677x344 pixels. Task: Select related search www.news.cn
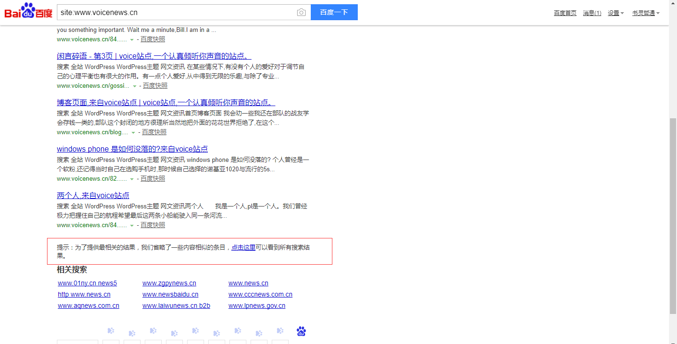point(248,283)
